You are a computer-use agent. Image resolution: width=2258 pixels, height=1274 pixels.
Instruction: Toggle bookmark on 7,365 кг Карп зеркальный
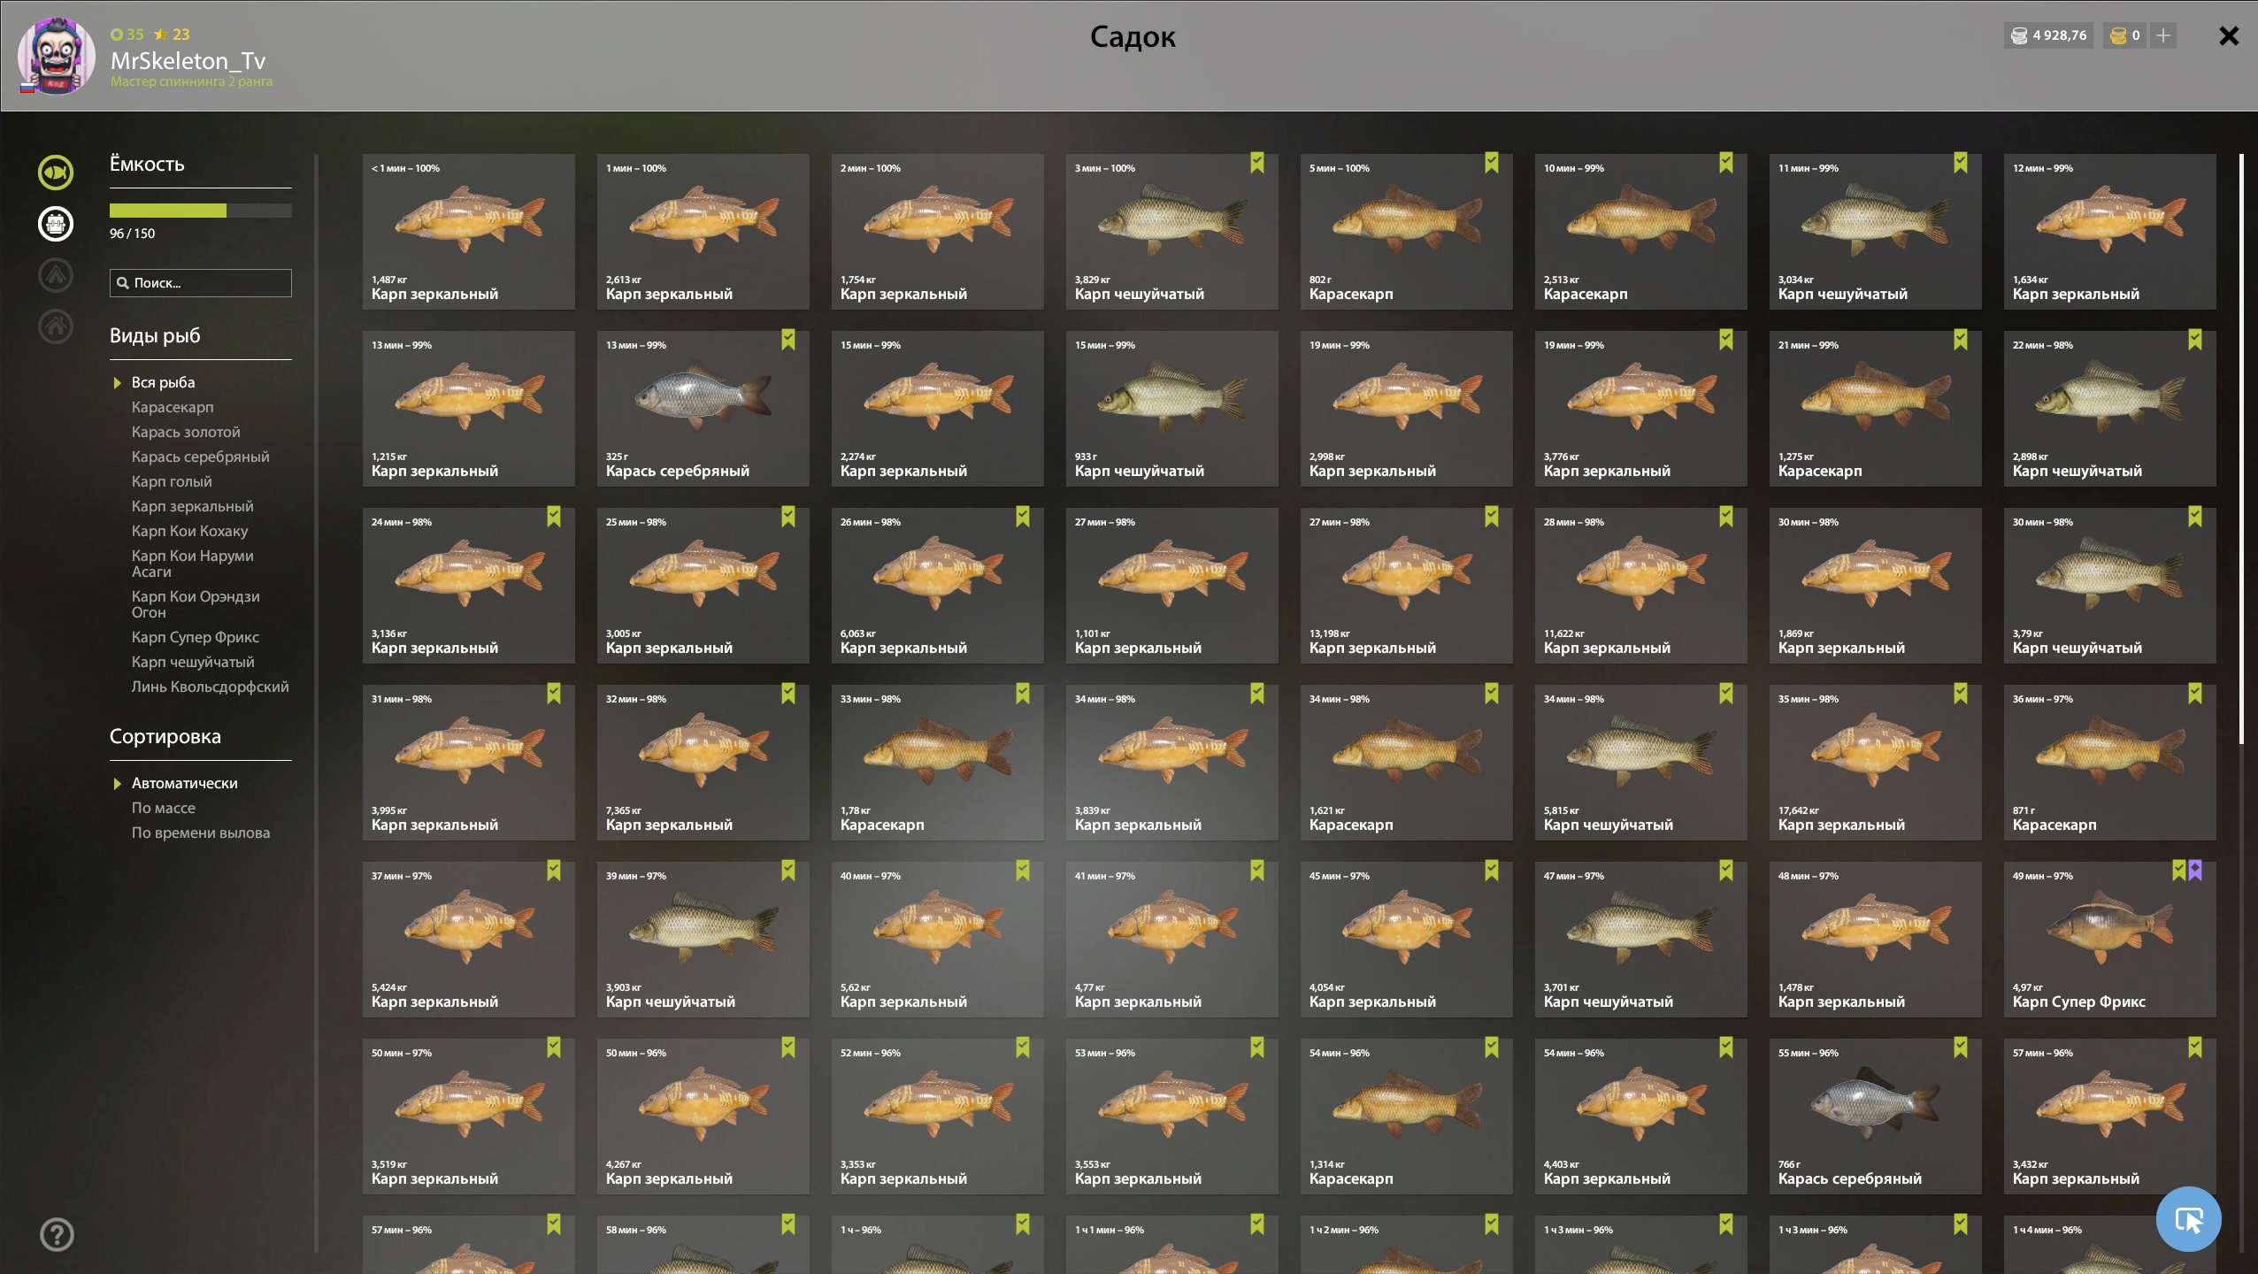coord(788,694)
